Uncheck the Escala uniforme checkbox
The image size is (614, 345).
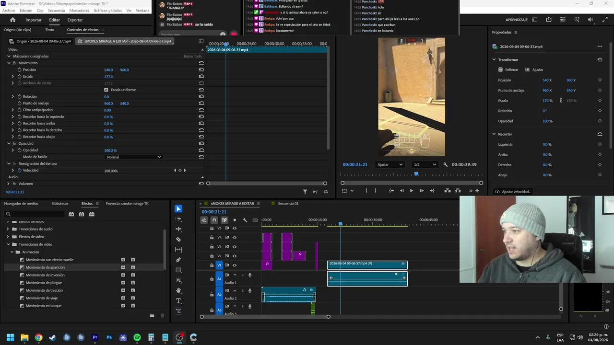[x=106, y=90]
